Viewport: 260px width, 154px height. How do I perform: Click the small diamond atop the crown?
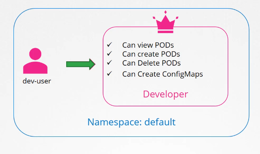(x=165, y=12)
